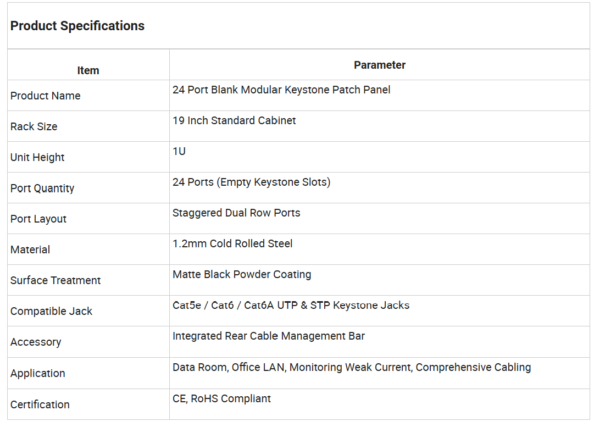Image resolution: width=594 pixels, height=427 pixels.
Task: Click the Unit Height label
Action: 37,157
